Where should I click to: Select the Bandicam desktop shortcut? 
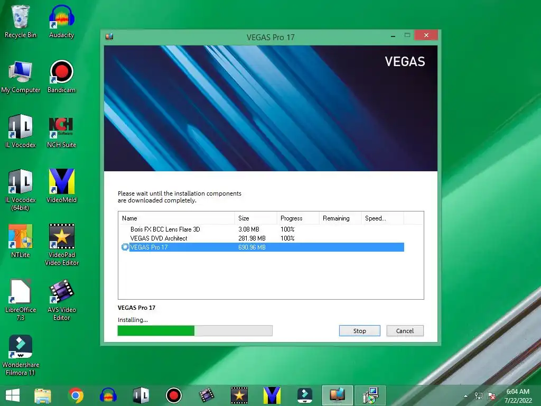[61, 77]
